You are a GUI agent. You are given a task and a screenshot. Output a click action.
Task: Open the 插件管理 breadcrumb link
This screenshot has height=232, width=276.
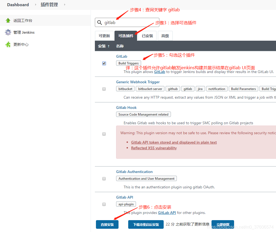(x=49, y=5)
